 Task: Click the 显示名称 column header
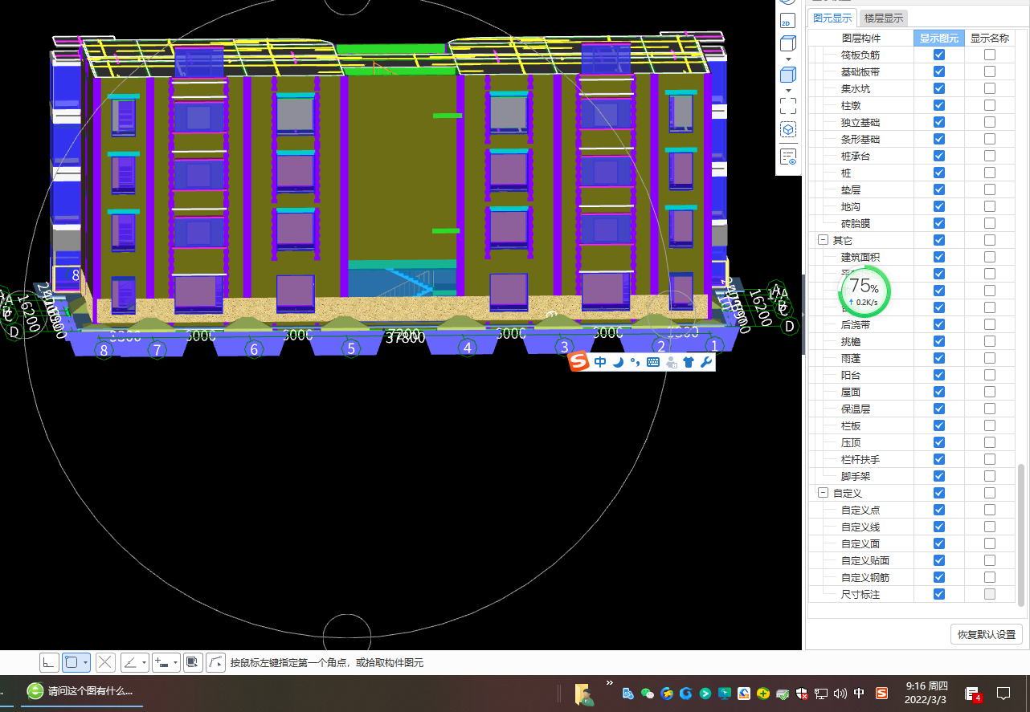[990, 38]
